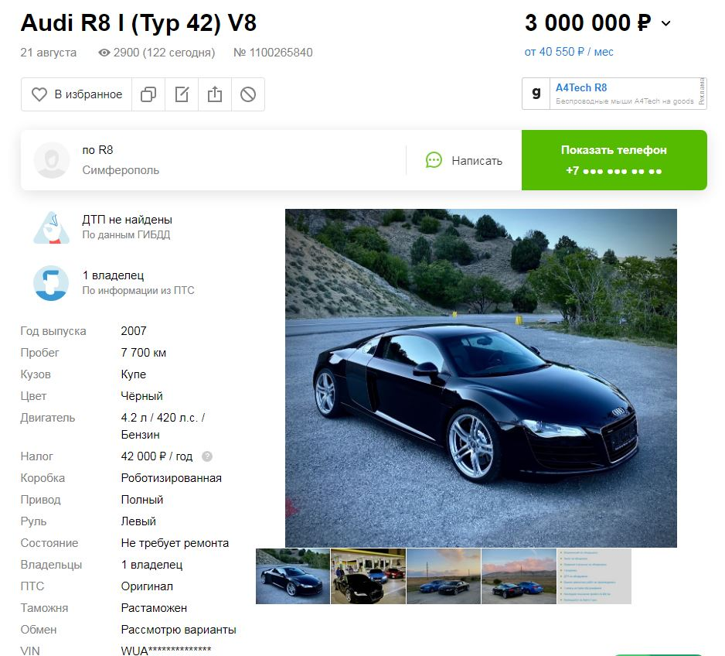Click the hide listing block icon
725x656 pixels.
point(248,94)
